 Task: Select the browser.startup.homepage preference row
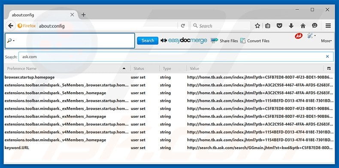169,77
